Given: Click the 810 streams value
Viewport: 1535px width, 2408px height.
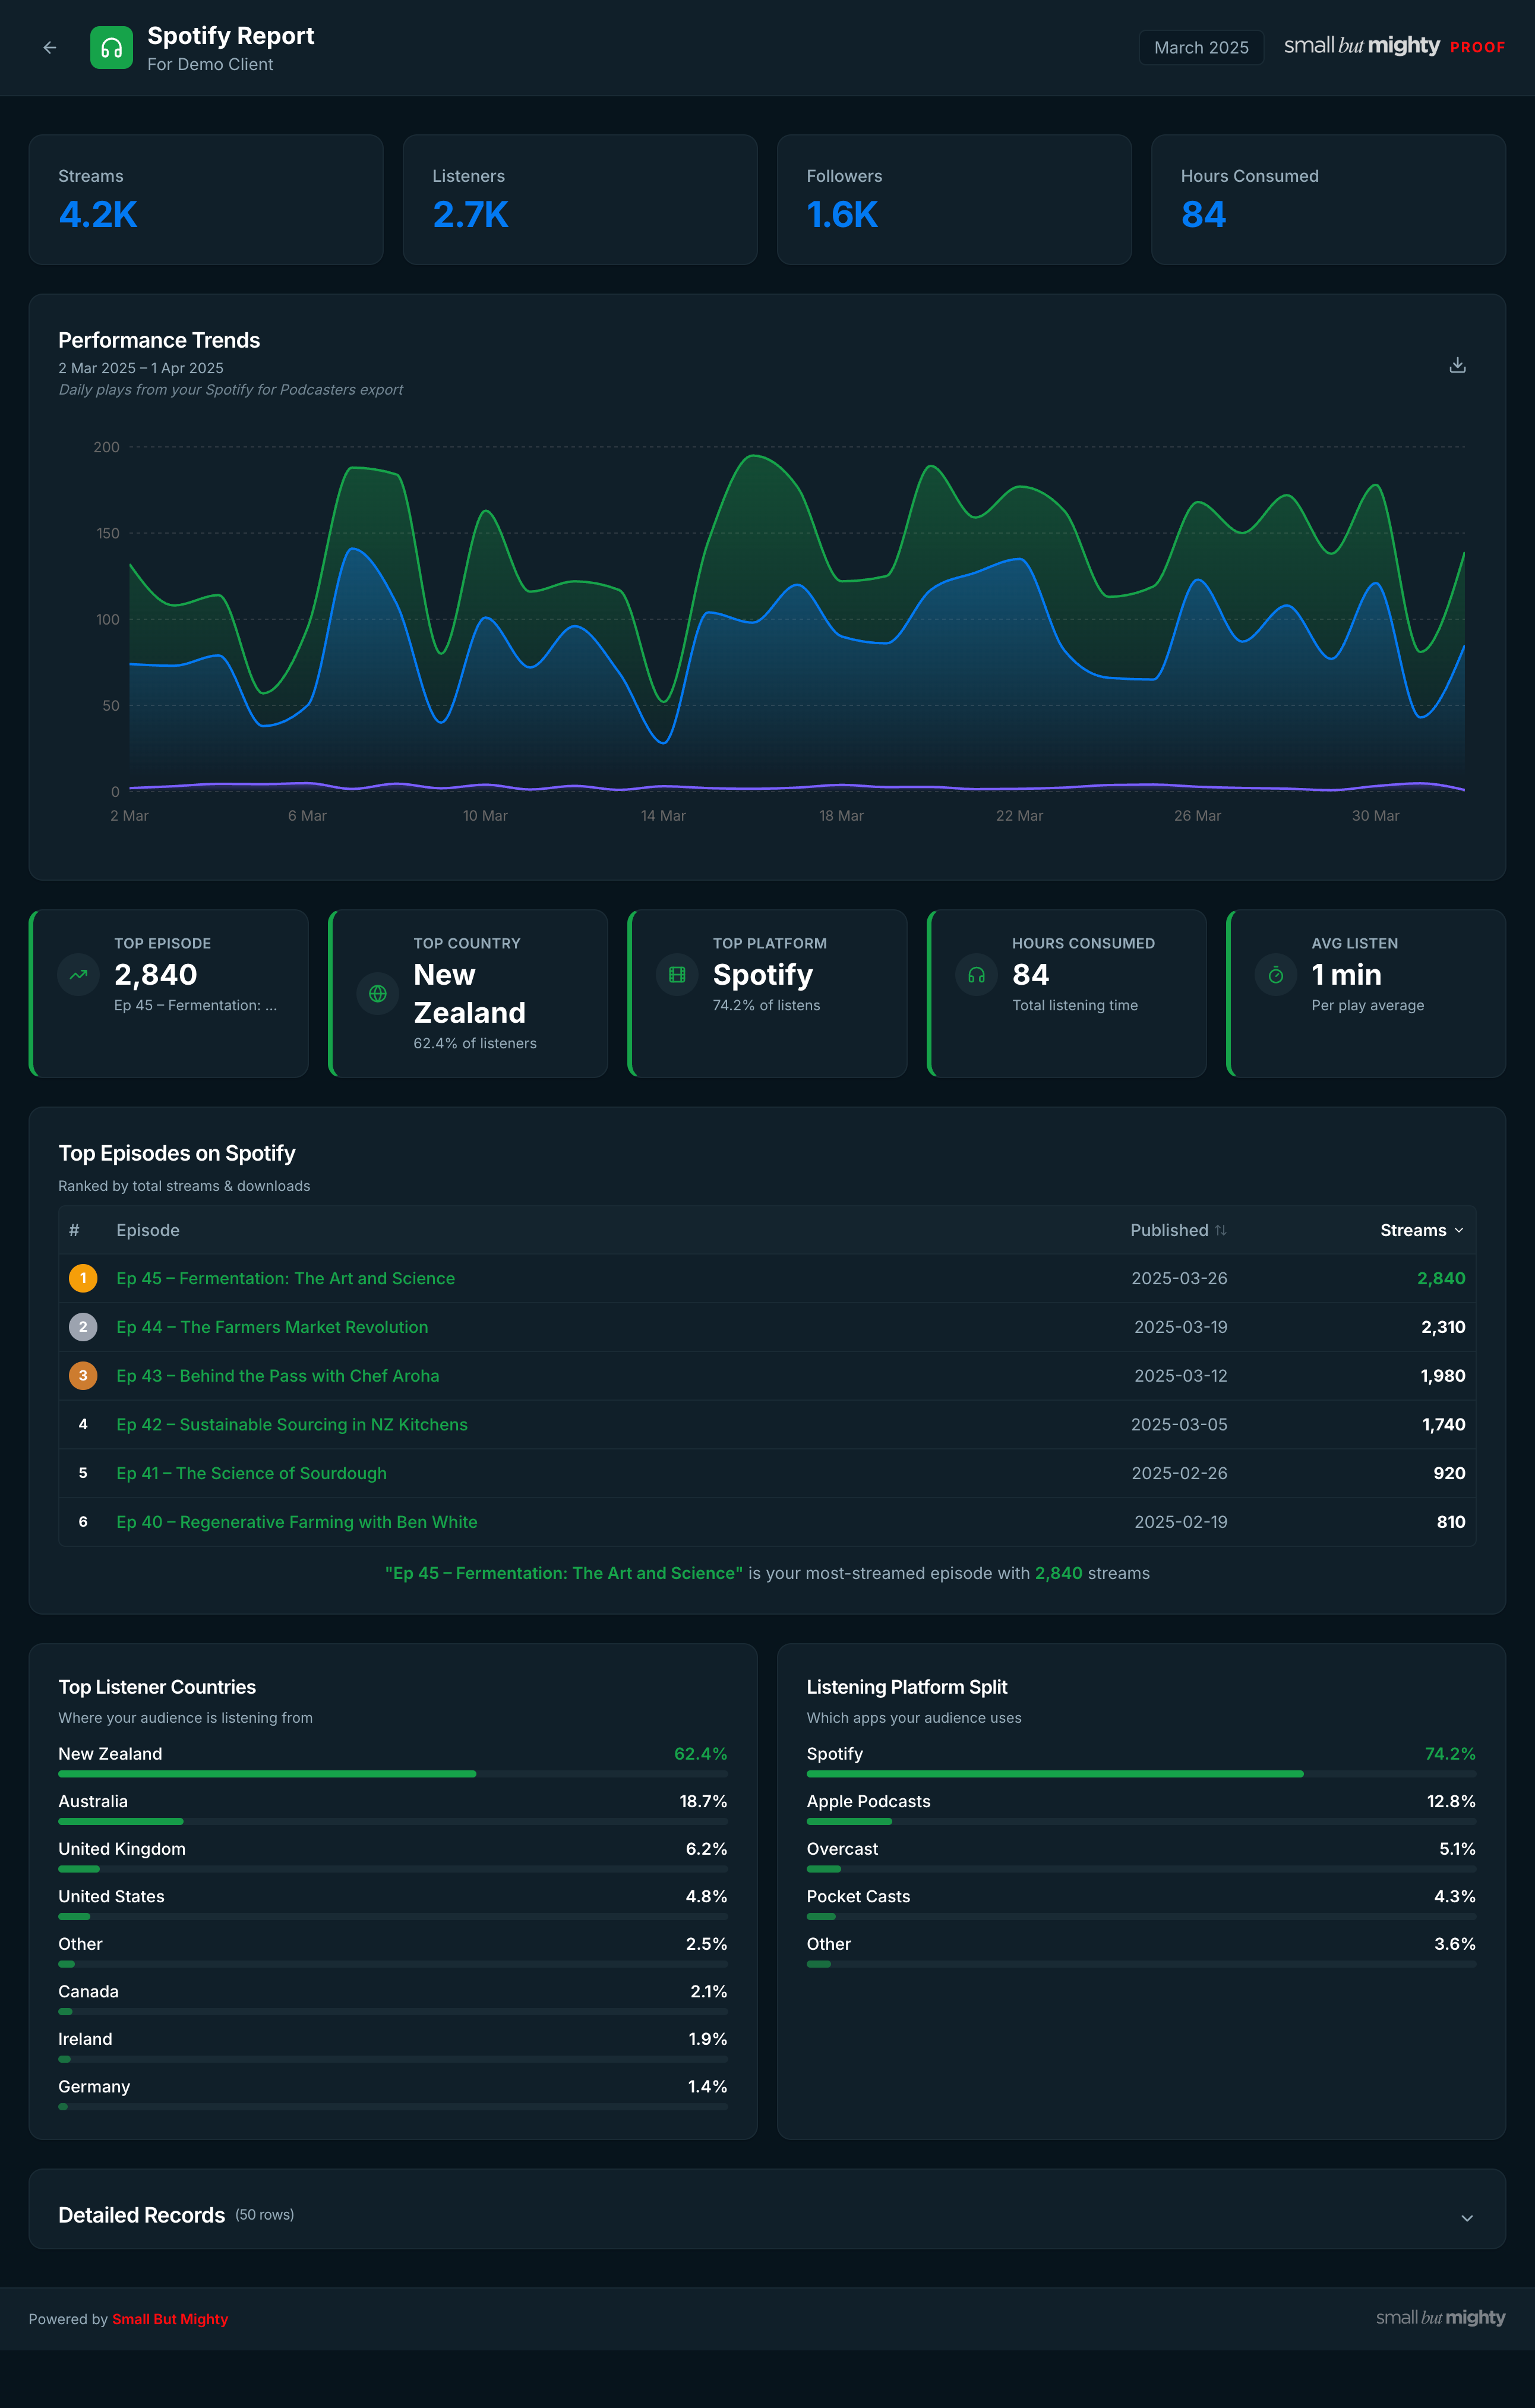Looking at the screenshot, I should pos(1451,1522).
